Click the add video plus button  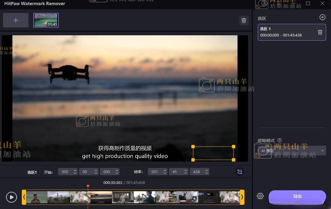pyautogui.click(x=16, y=20)
